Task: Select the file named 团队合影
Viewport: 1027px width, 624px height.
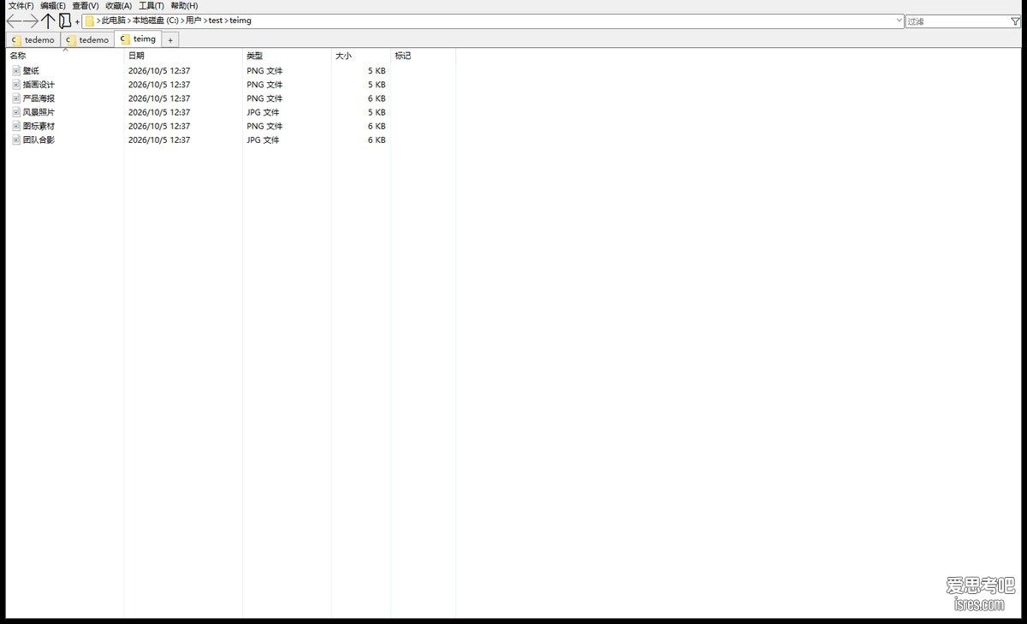Action: pyautogui.click(x=39, y=140)
